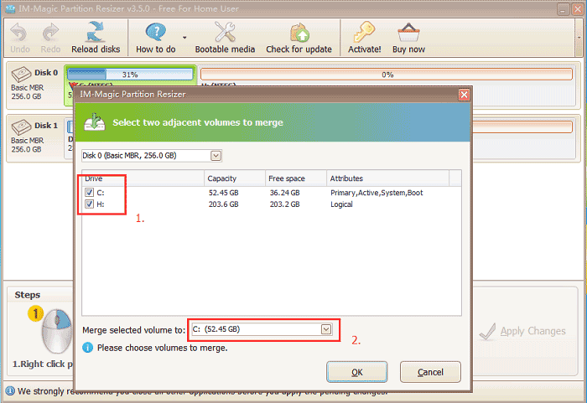Select the Disk 0 drive icon

tap(21, 74)
